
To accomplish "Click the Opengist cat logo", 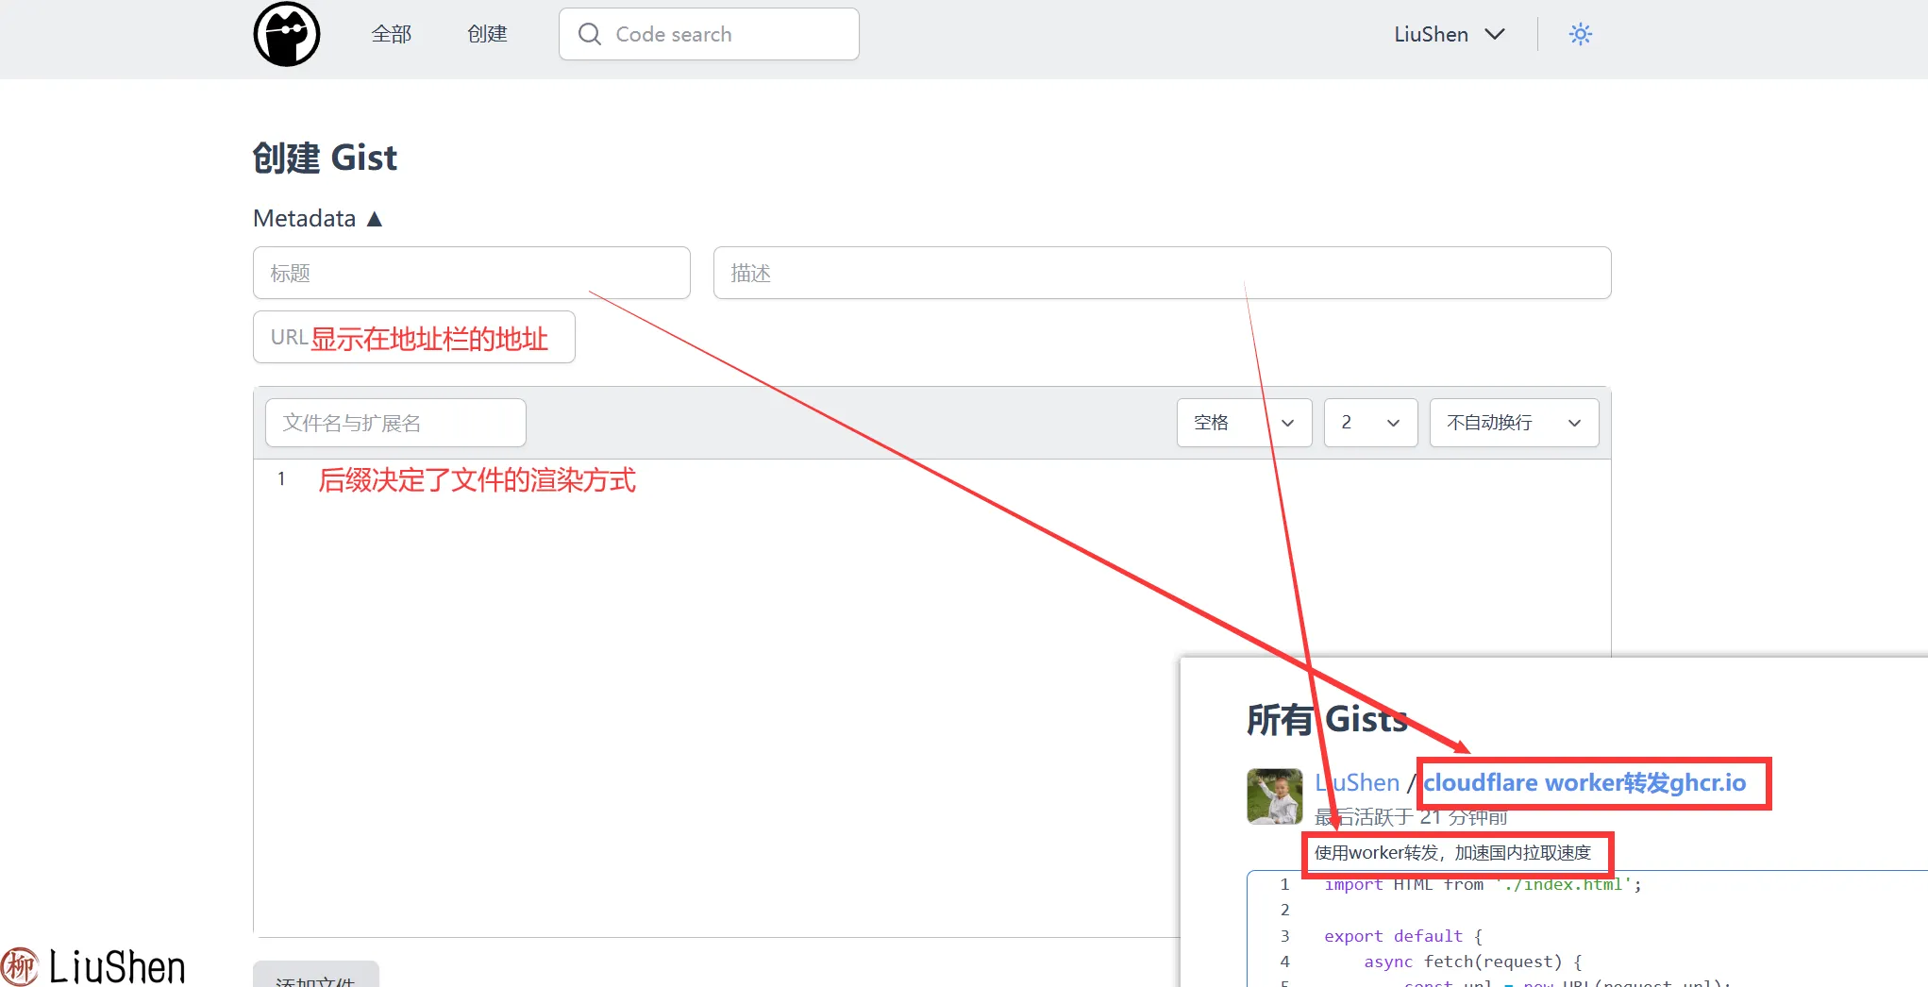I will (x=287, y=35).
